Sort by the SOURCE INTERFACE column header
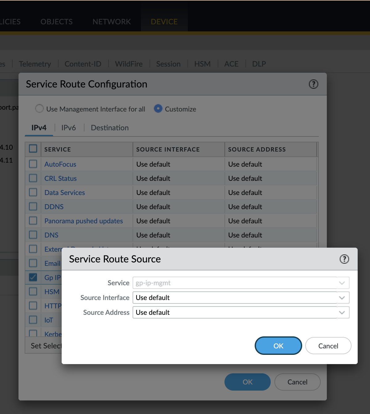 pyautogui.click(x=168, y=149)
